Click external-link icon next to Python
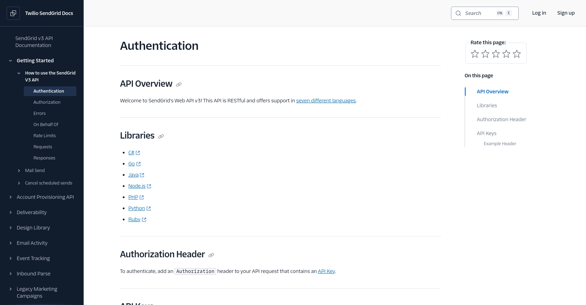Viewport: 586px width, 305px height. tap(149, 209)
